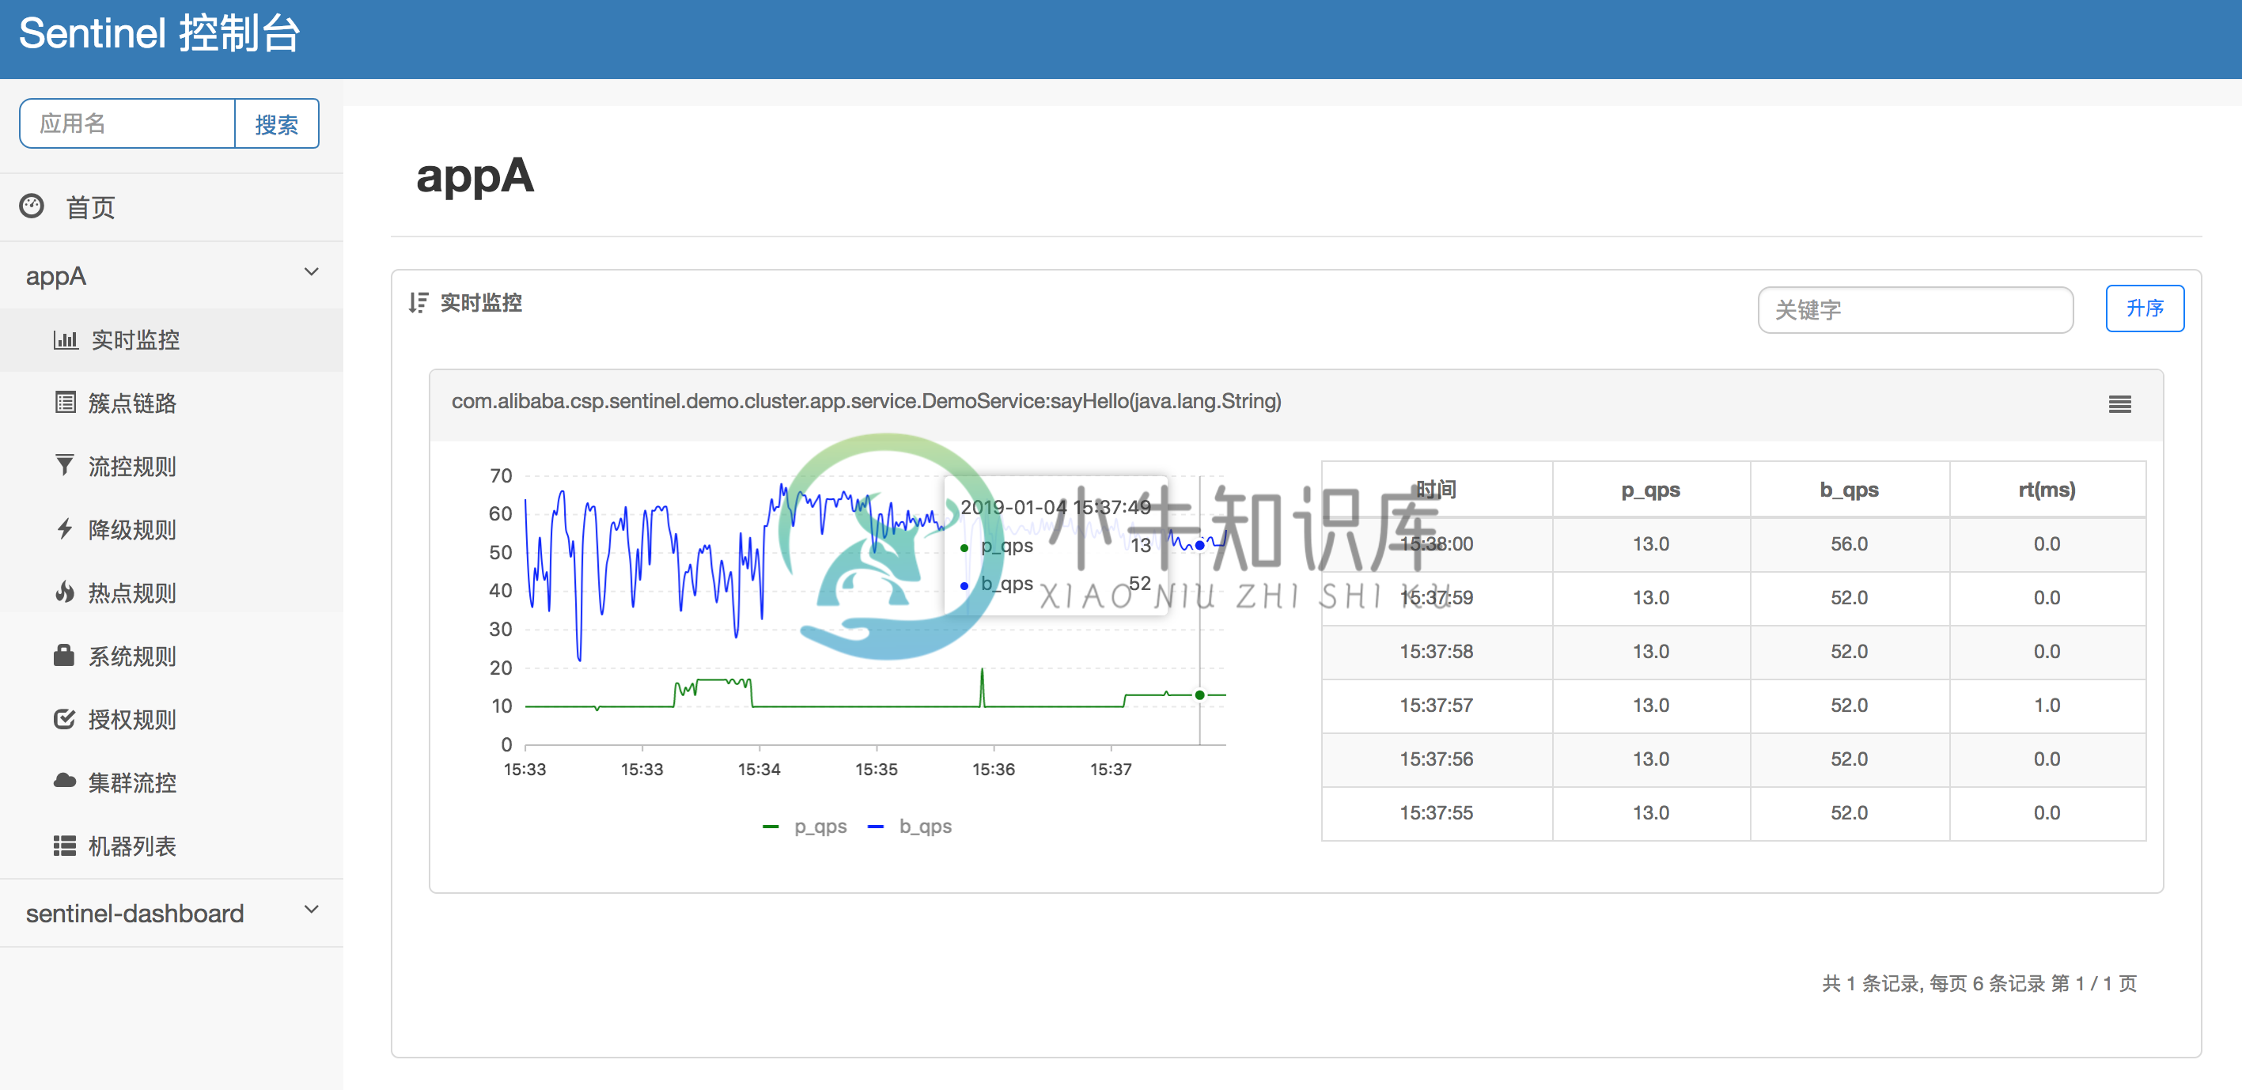Open 授权规则 in the sidebar
Viewport: 2242px width, 1090px height.
click(172, 720)
